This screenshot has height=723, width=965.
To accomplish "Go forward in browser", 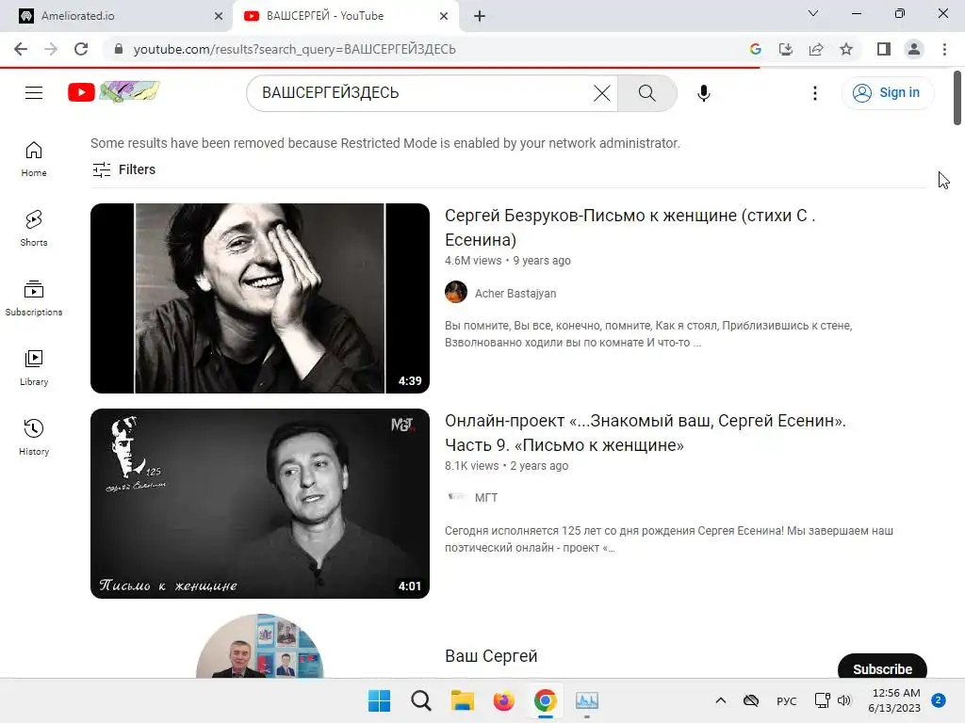I will click(x=51, y=49).
